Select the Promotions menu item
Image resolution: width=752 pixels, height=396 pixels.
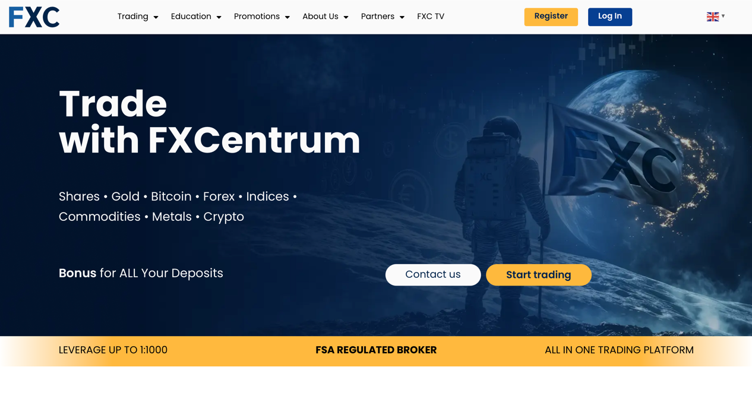[257, 17]
